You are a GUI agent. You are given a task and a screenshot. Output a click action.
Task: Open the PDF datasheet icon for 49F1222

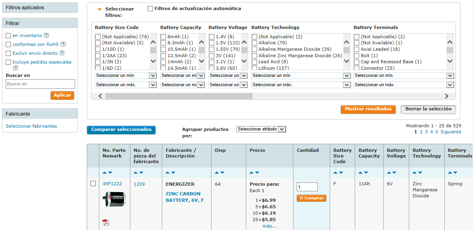pyautogui.click(x=106, y=222)
